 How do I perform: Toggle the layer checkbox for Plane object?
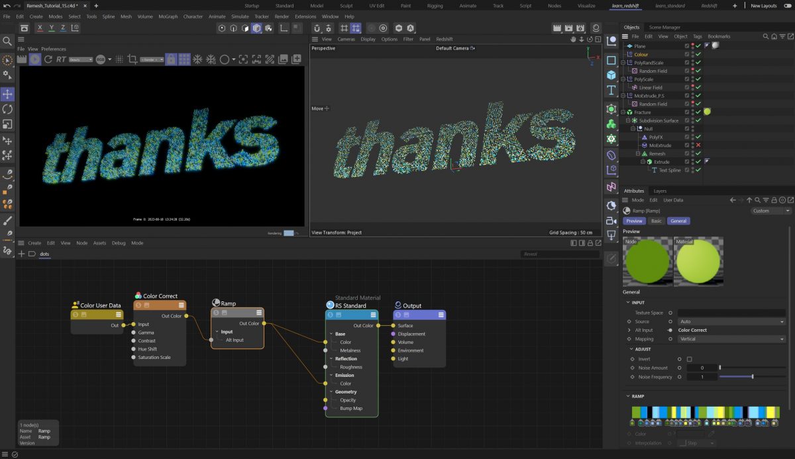coord(687,46)
